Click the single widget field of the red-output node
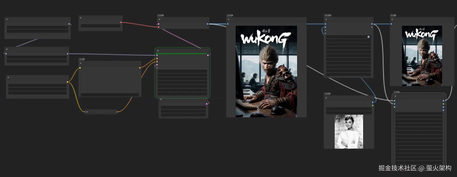The height and width of the screenshot is (177, 457). tap(100, 26)
